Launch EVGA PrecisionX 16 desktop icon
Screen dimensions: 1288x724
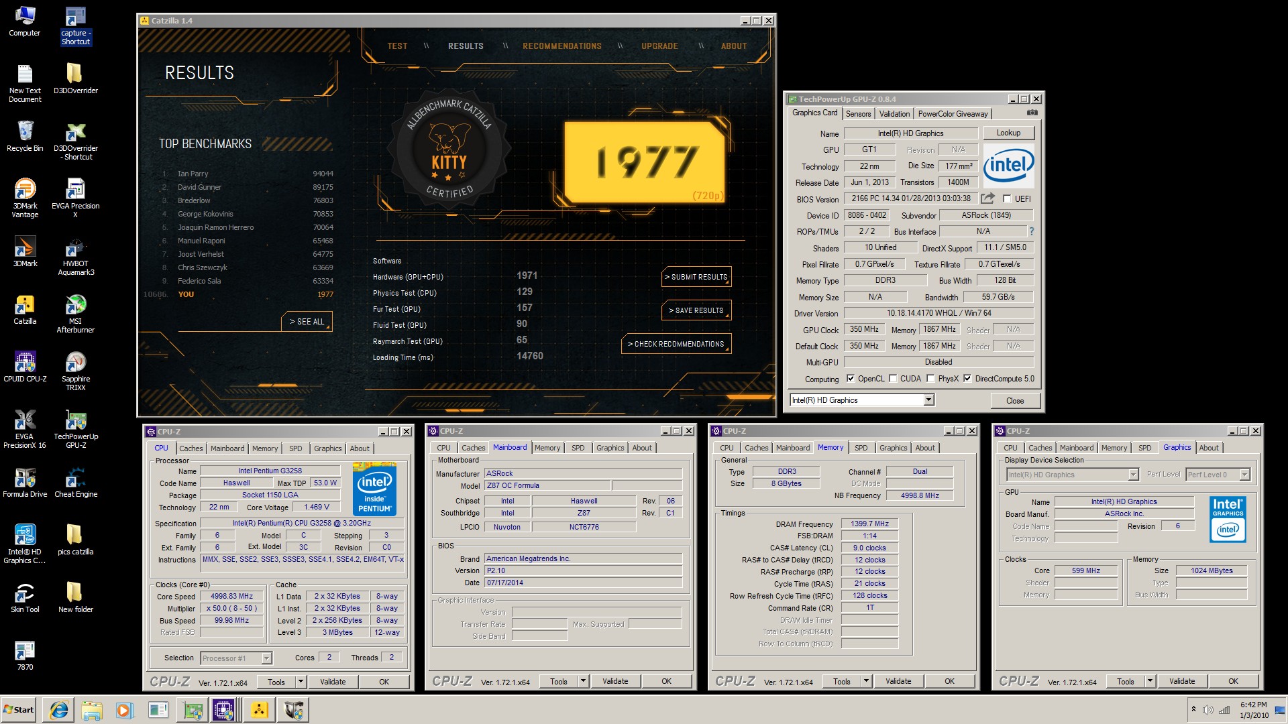click(25, 429)
